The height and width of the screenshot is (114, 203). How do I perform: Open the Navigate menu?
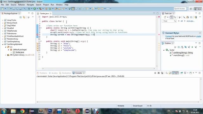point(30,5)
